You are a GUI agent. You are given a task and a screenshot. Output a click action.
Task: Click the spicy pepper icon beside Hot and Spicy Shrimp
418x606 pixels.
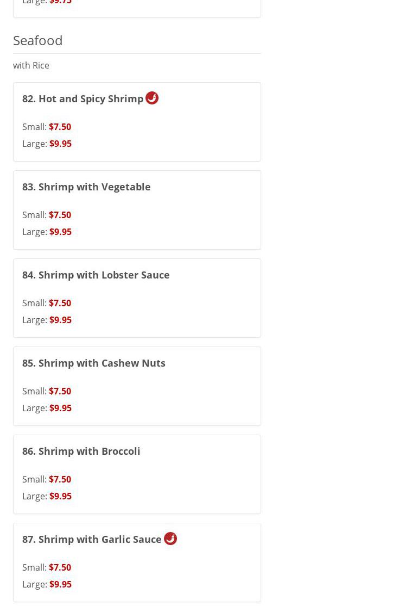pos(152,98)
